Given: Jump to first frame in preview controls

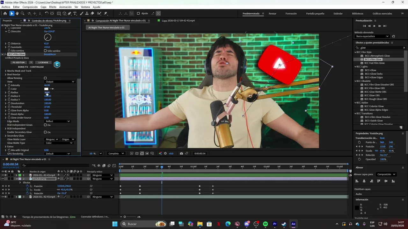Looking at the screenshot, I should point(364,26).
